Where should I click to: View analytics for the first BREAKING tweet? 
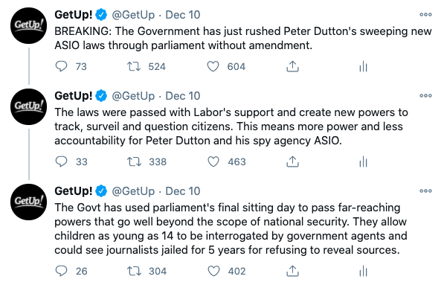click(363, 67)
